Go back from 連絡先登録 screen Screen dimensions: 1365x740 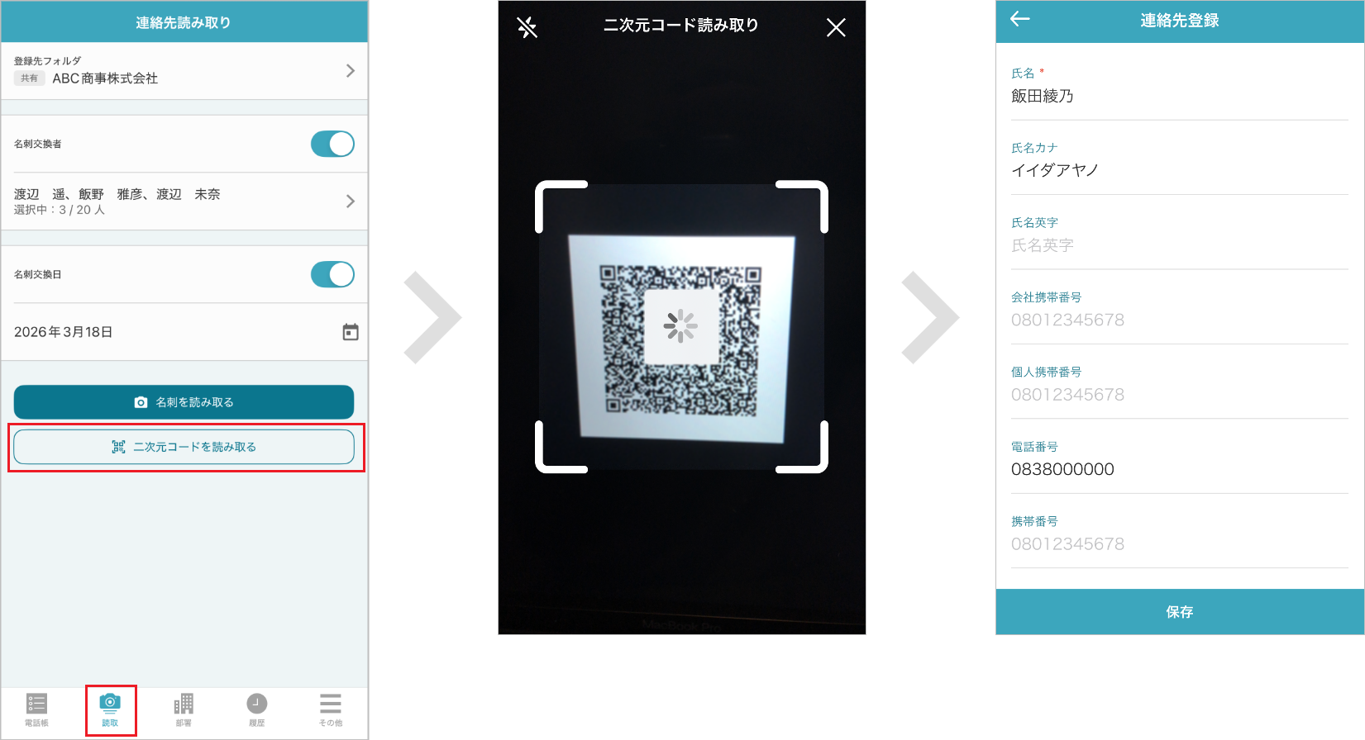tap(1019, 20)
